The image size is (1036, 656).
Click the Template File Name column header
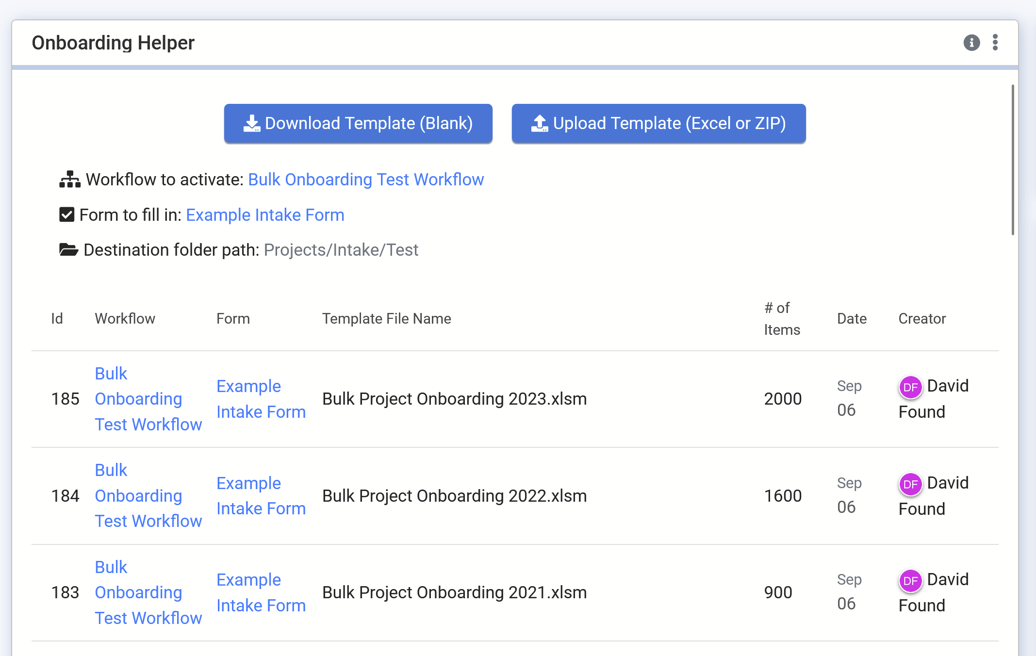point(386,319)
